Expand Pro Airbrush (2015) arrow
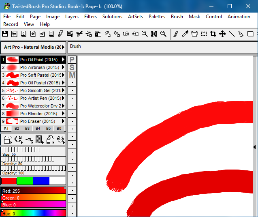Image resolution: width=258 pixels, height=217 pixels. coord(63,67)
